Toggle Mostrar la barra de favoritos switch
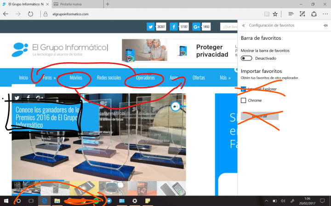331x206 pixels. point(246,58)
